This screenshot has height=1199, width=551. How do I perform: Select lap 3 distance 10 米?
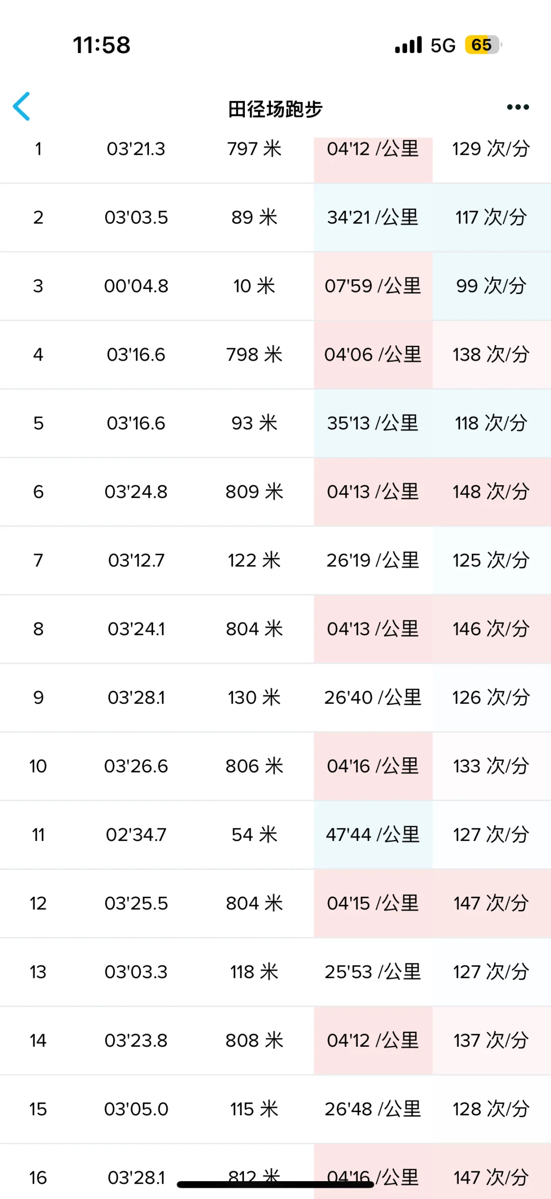point(254,286)
